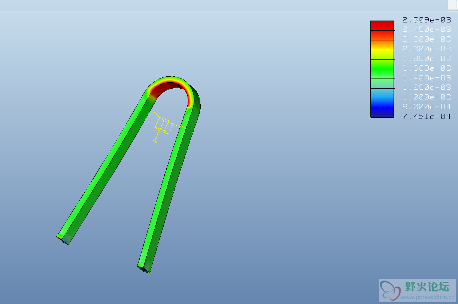Click the legend value 2.000e-03

tap(427, 49)
